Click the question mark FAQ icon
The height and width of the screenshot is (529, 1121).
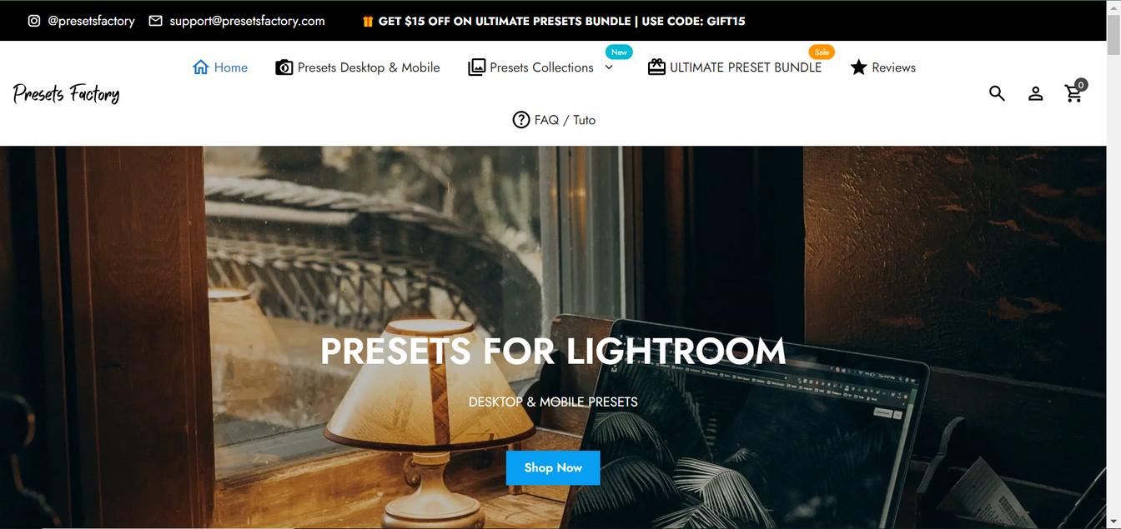coord(521,120)
